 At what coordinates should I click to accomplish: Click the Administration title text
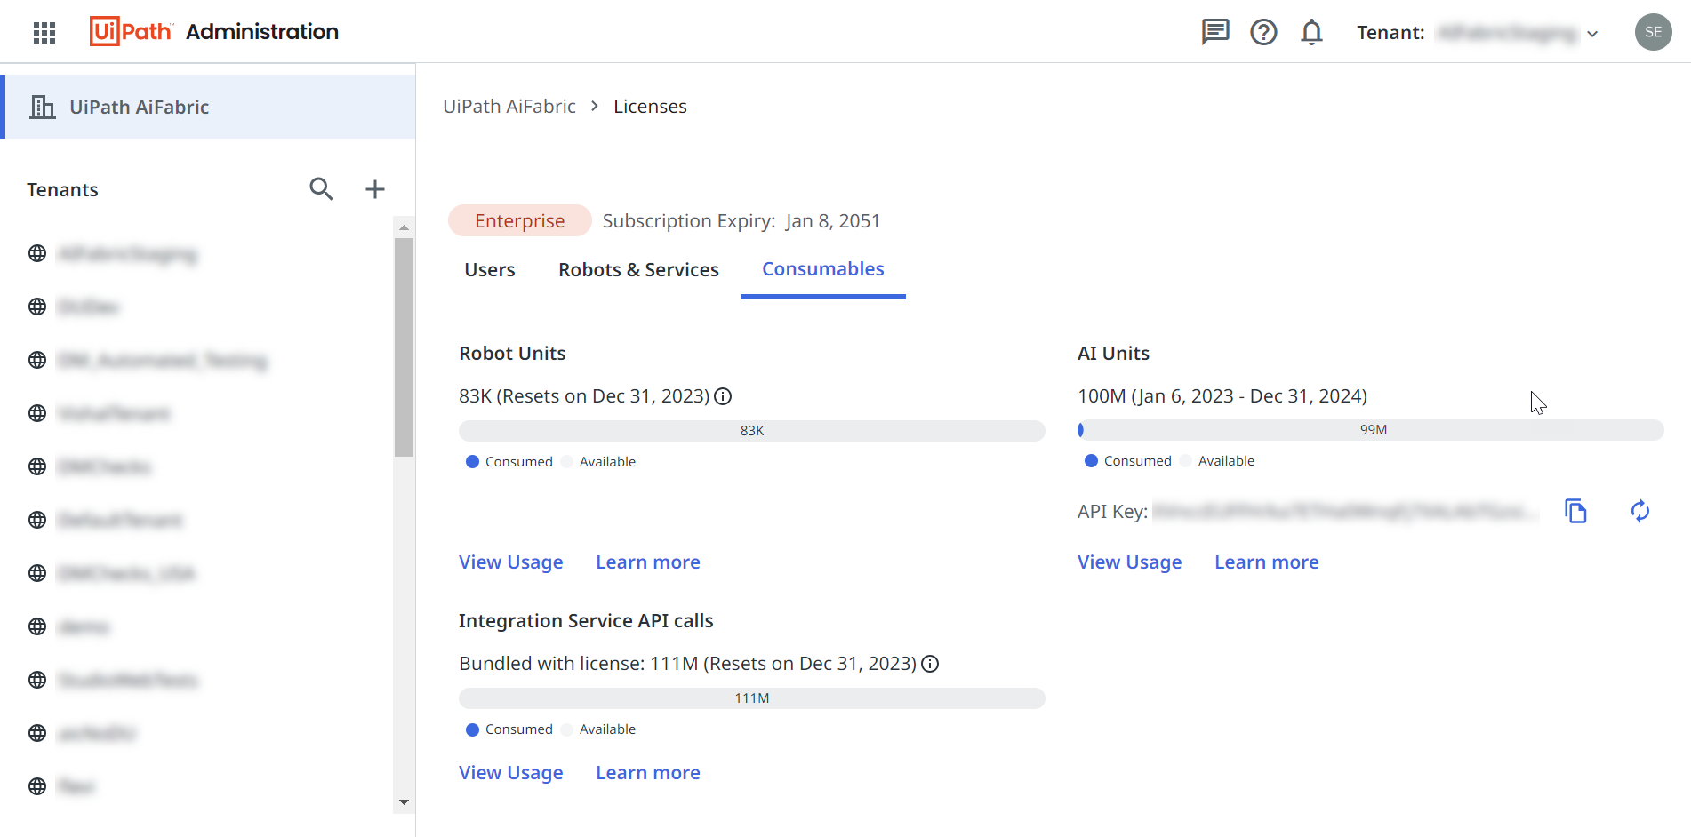(x=262, y=32)
